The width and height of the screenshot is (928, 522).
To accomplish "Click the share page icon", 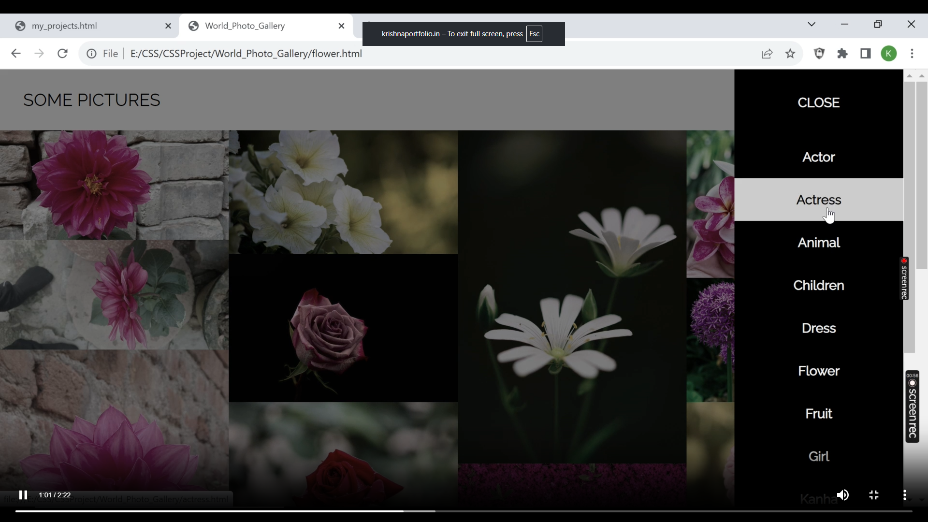I will (767, 54).
